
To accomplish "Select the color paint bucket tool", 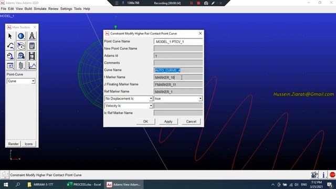I will click(10, 56).
